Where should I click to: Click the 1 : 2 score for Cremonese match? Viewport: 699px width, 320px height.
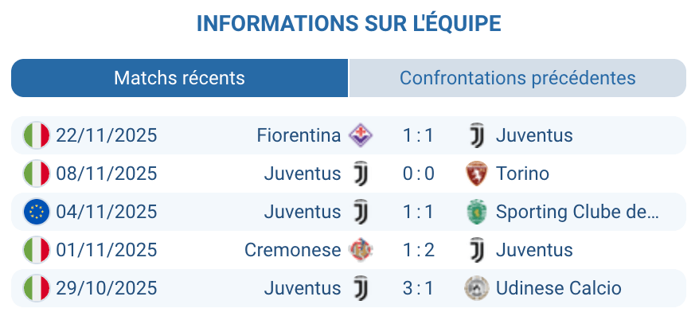[418, 250]
